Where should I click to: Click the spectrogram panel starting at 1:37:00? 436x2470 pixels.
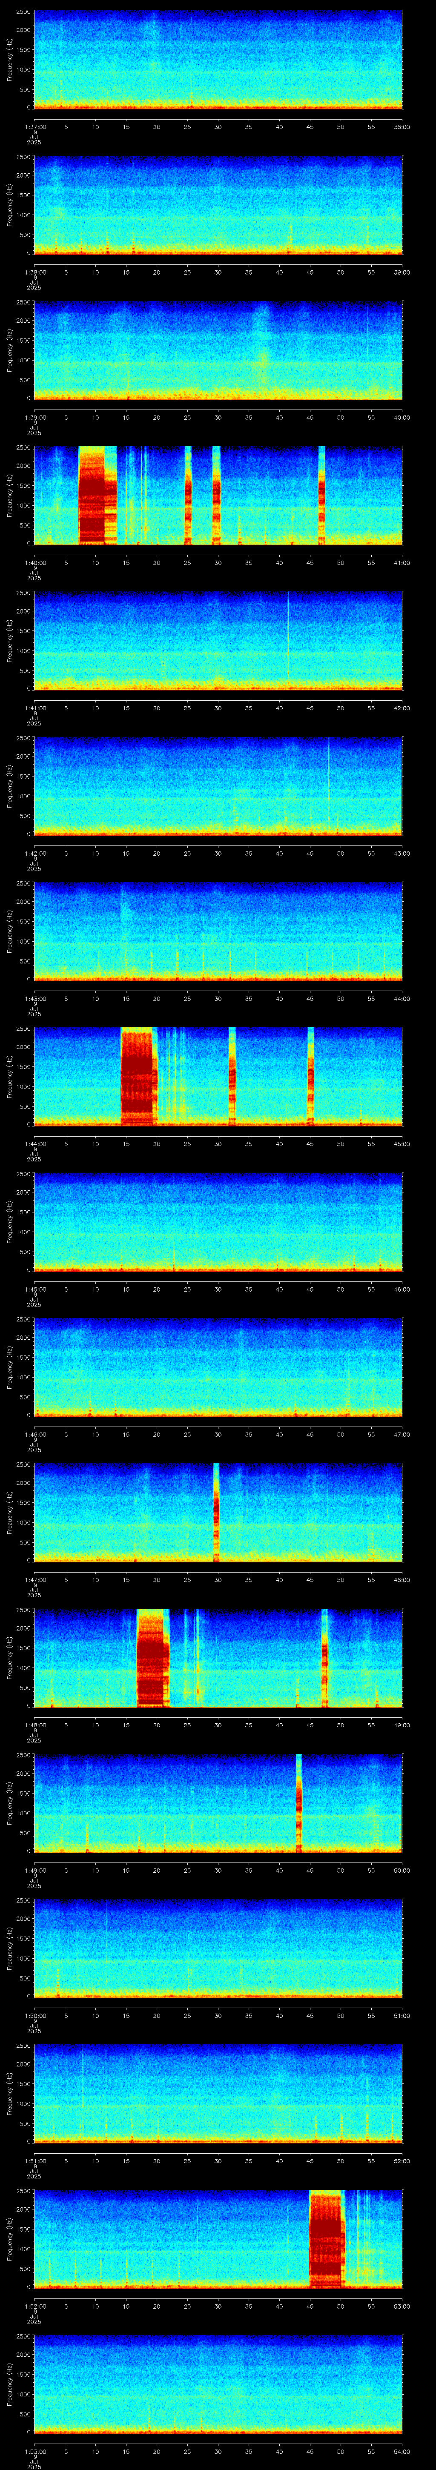tap(218, 60)
